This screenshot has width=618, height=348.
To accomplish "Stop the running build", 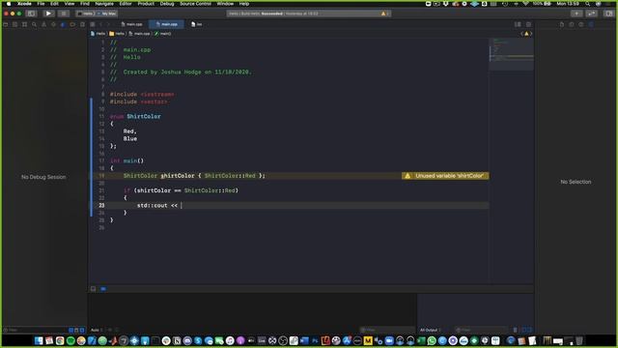I will point(63,14).
